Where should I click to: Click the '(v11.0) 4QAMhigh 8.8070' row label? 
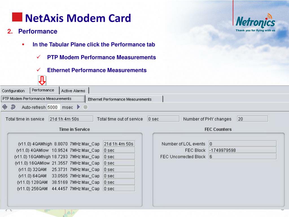[x=59, y=144]
